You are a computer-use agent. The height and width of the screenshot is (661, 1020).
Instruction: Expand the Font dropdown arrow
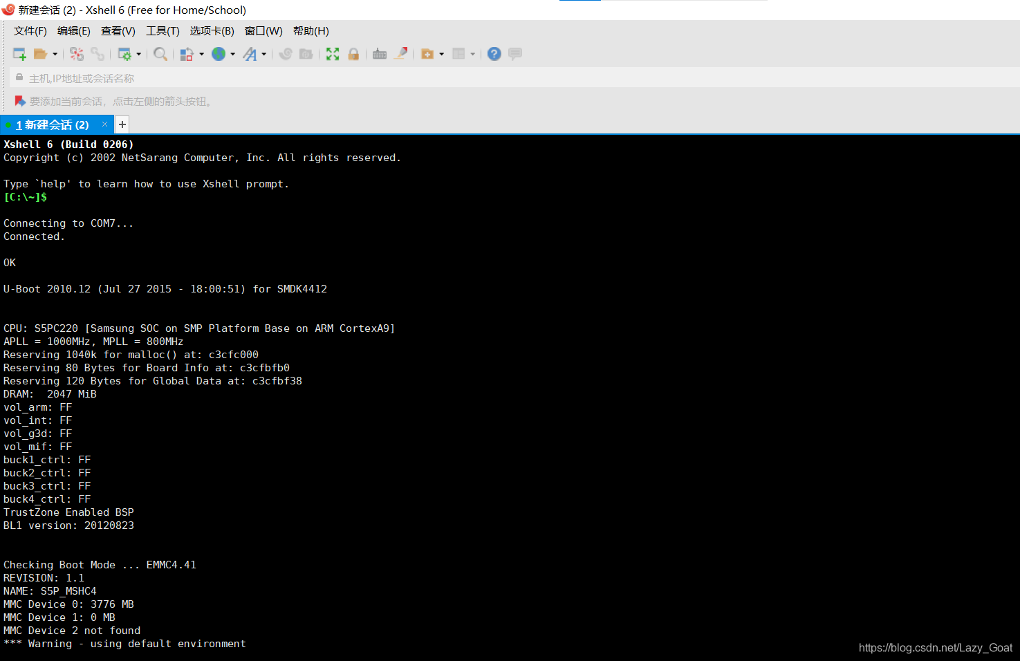click(x=264, y=54)
